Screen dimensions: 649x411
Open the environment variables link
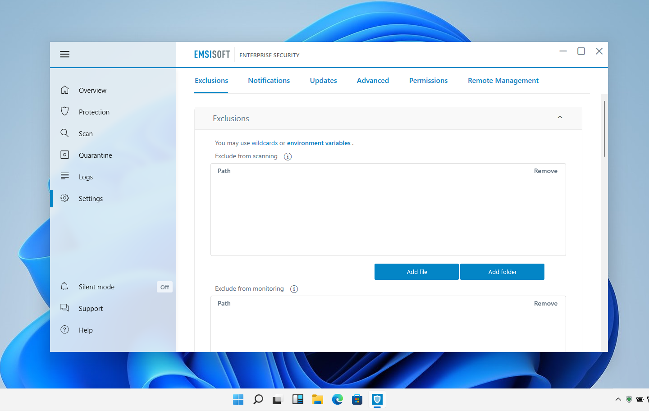pyautogui.click(x=319, y=143)
